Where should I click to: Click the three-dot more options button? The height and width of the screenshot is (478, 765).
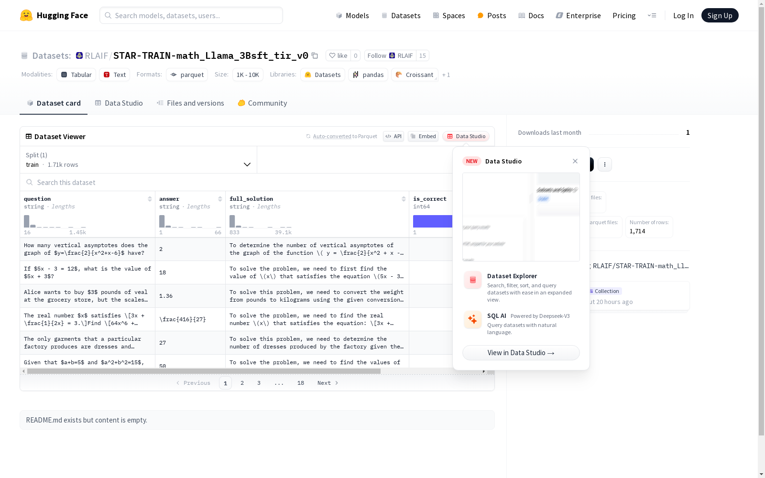pos(605,164)
